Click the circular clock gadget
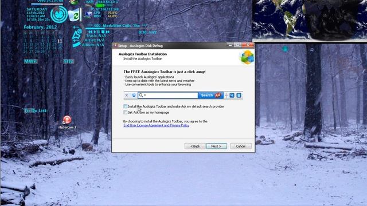 59,14
